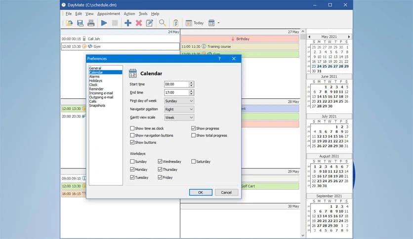
Task: Click the End time input field
Action: 176,92
